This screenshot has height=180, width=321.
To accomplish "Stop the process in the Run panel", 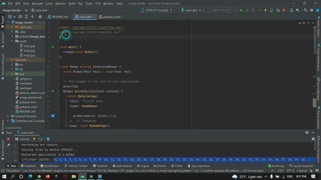I will point(9,139).
